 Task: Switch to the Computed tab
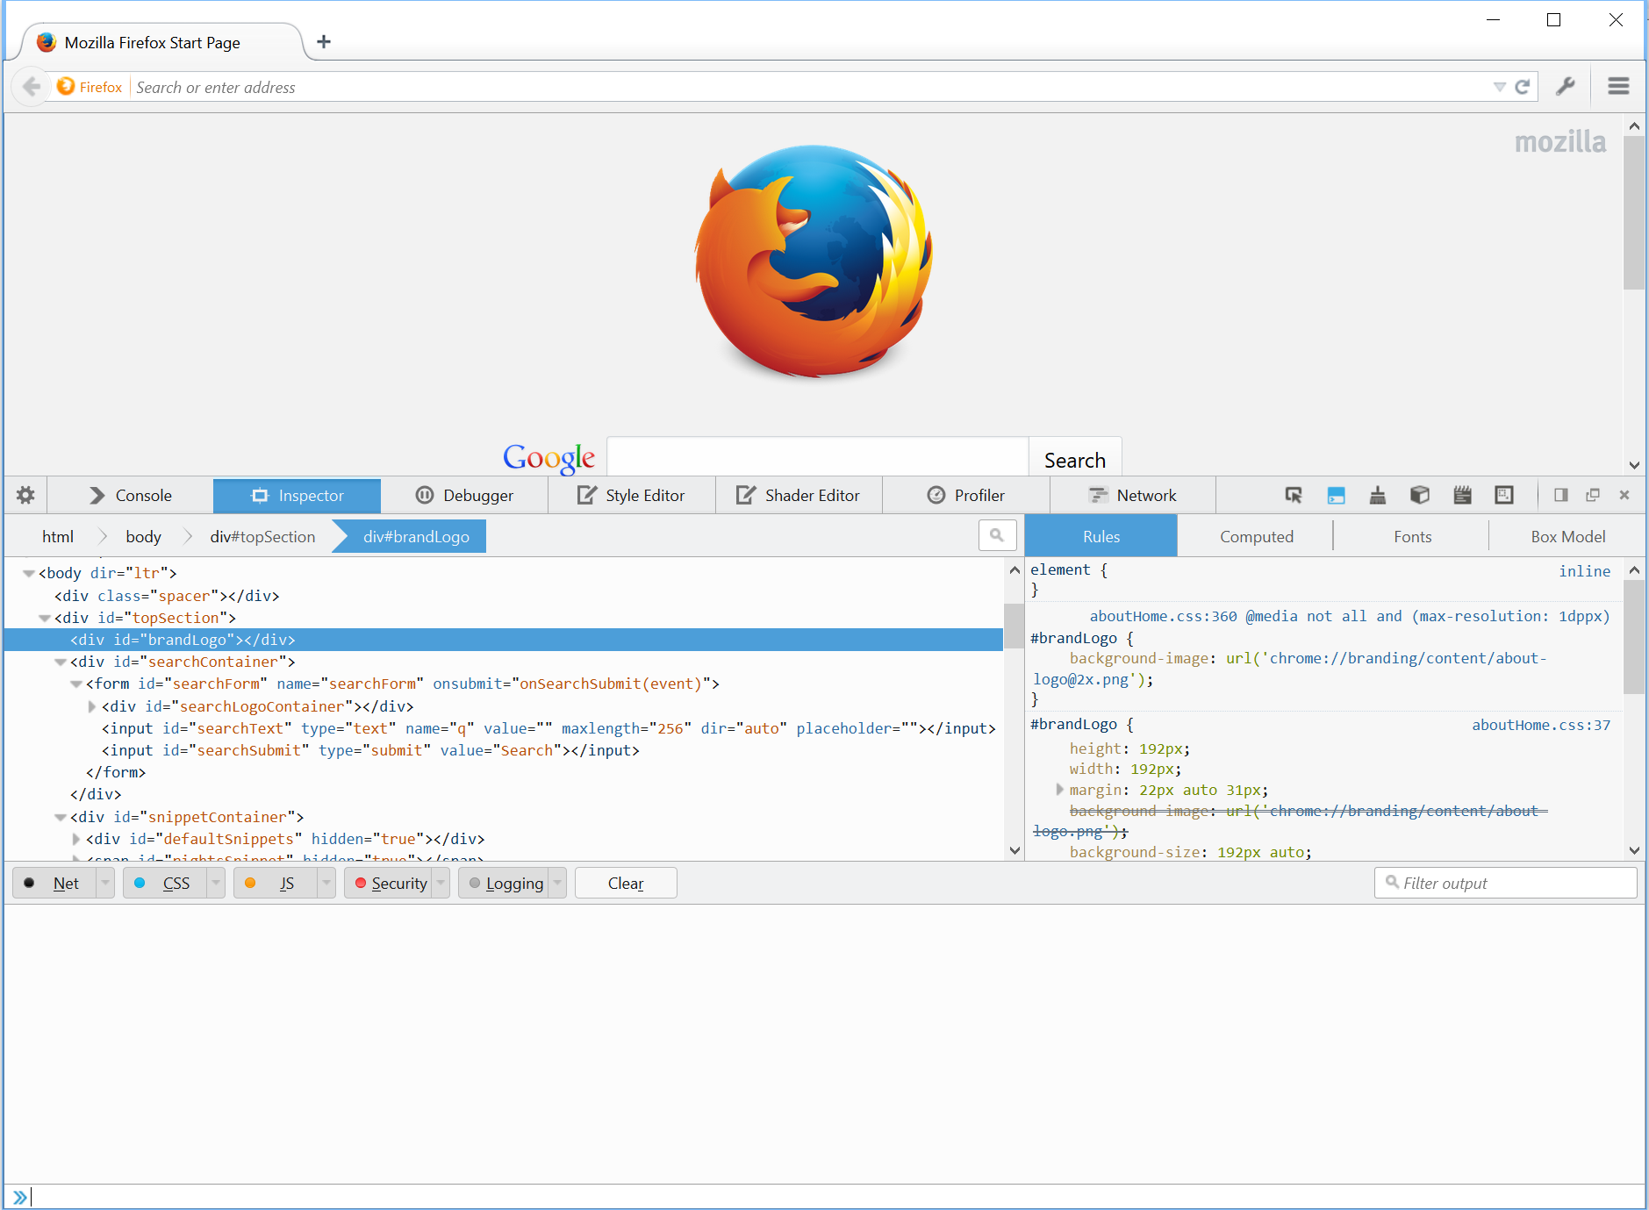click(x=1256, y=536)
